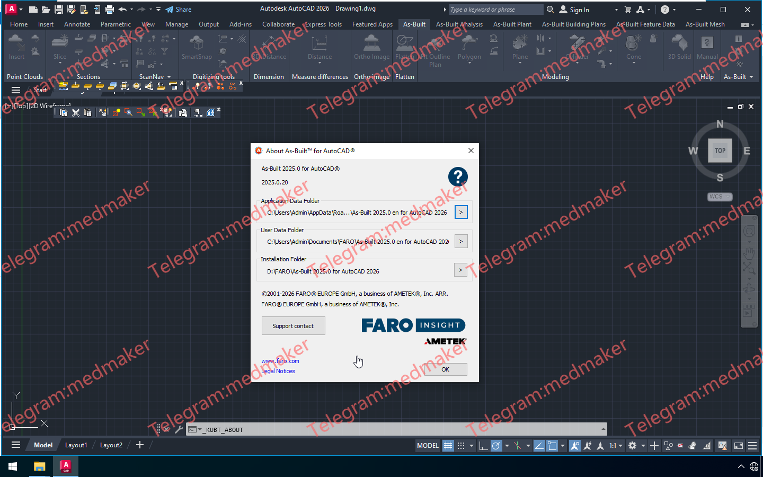
Task: Confirm the About dialog with OK
Action: click(x=446, y=369)
